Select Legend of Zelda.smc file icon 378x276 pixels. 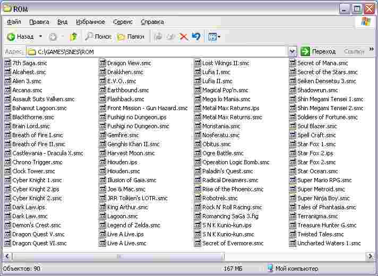[102, 225]
